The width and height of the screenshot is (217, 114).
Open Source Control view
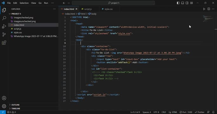4,35
